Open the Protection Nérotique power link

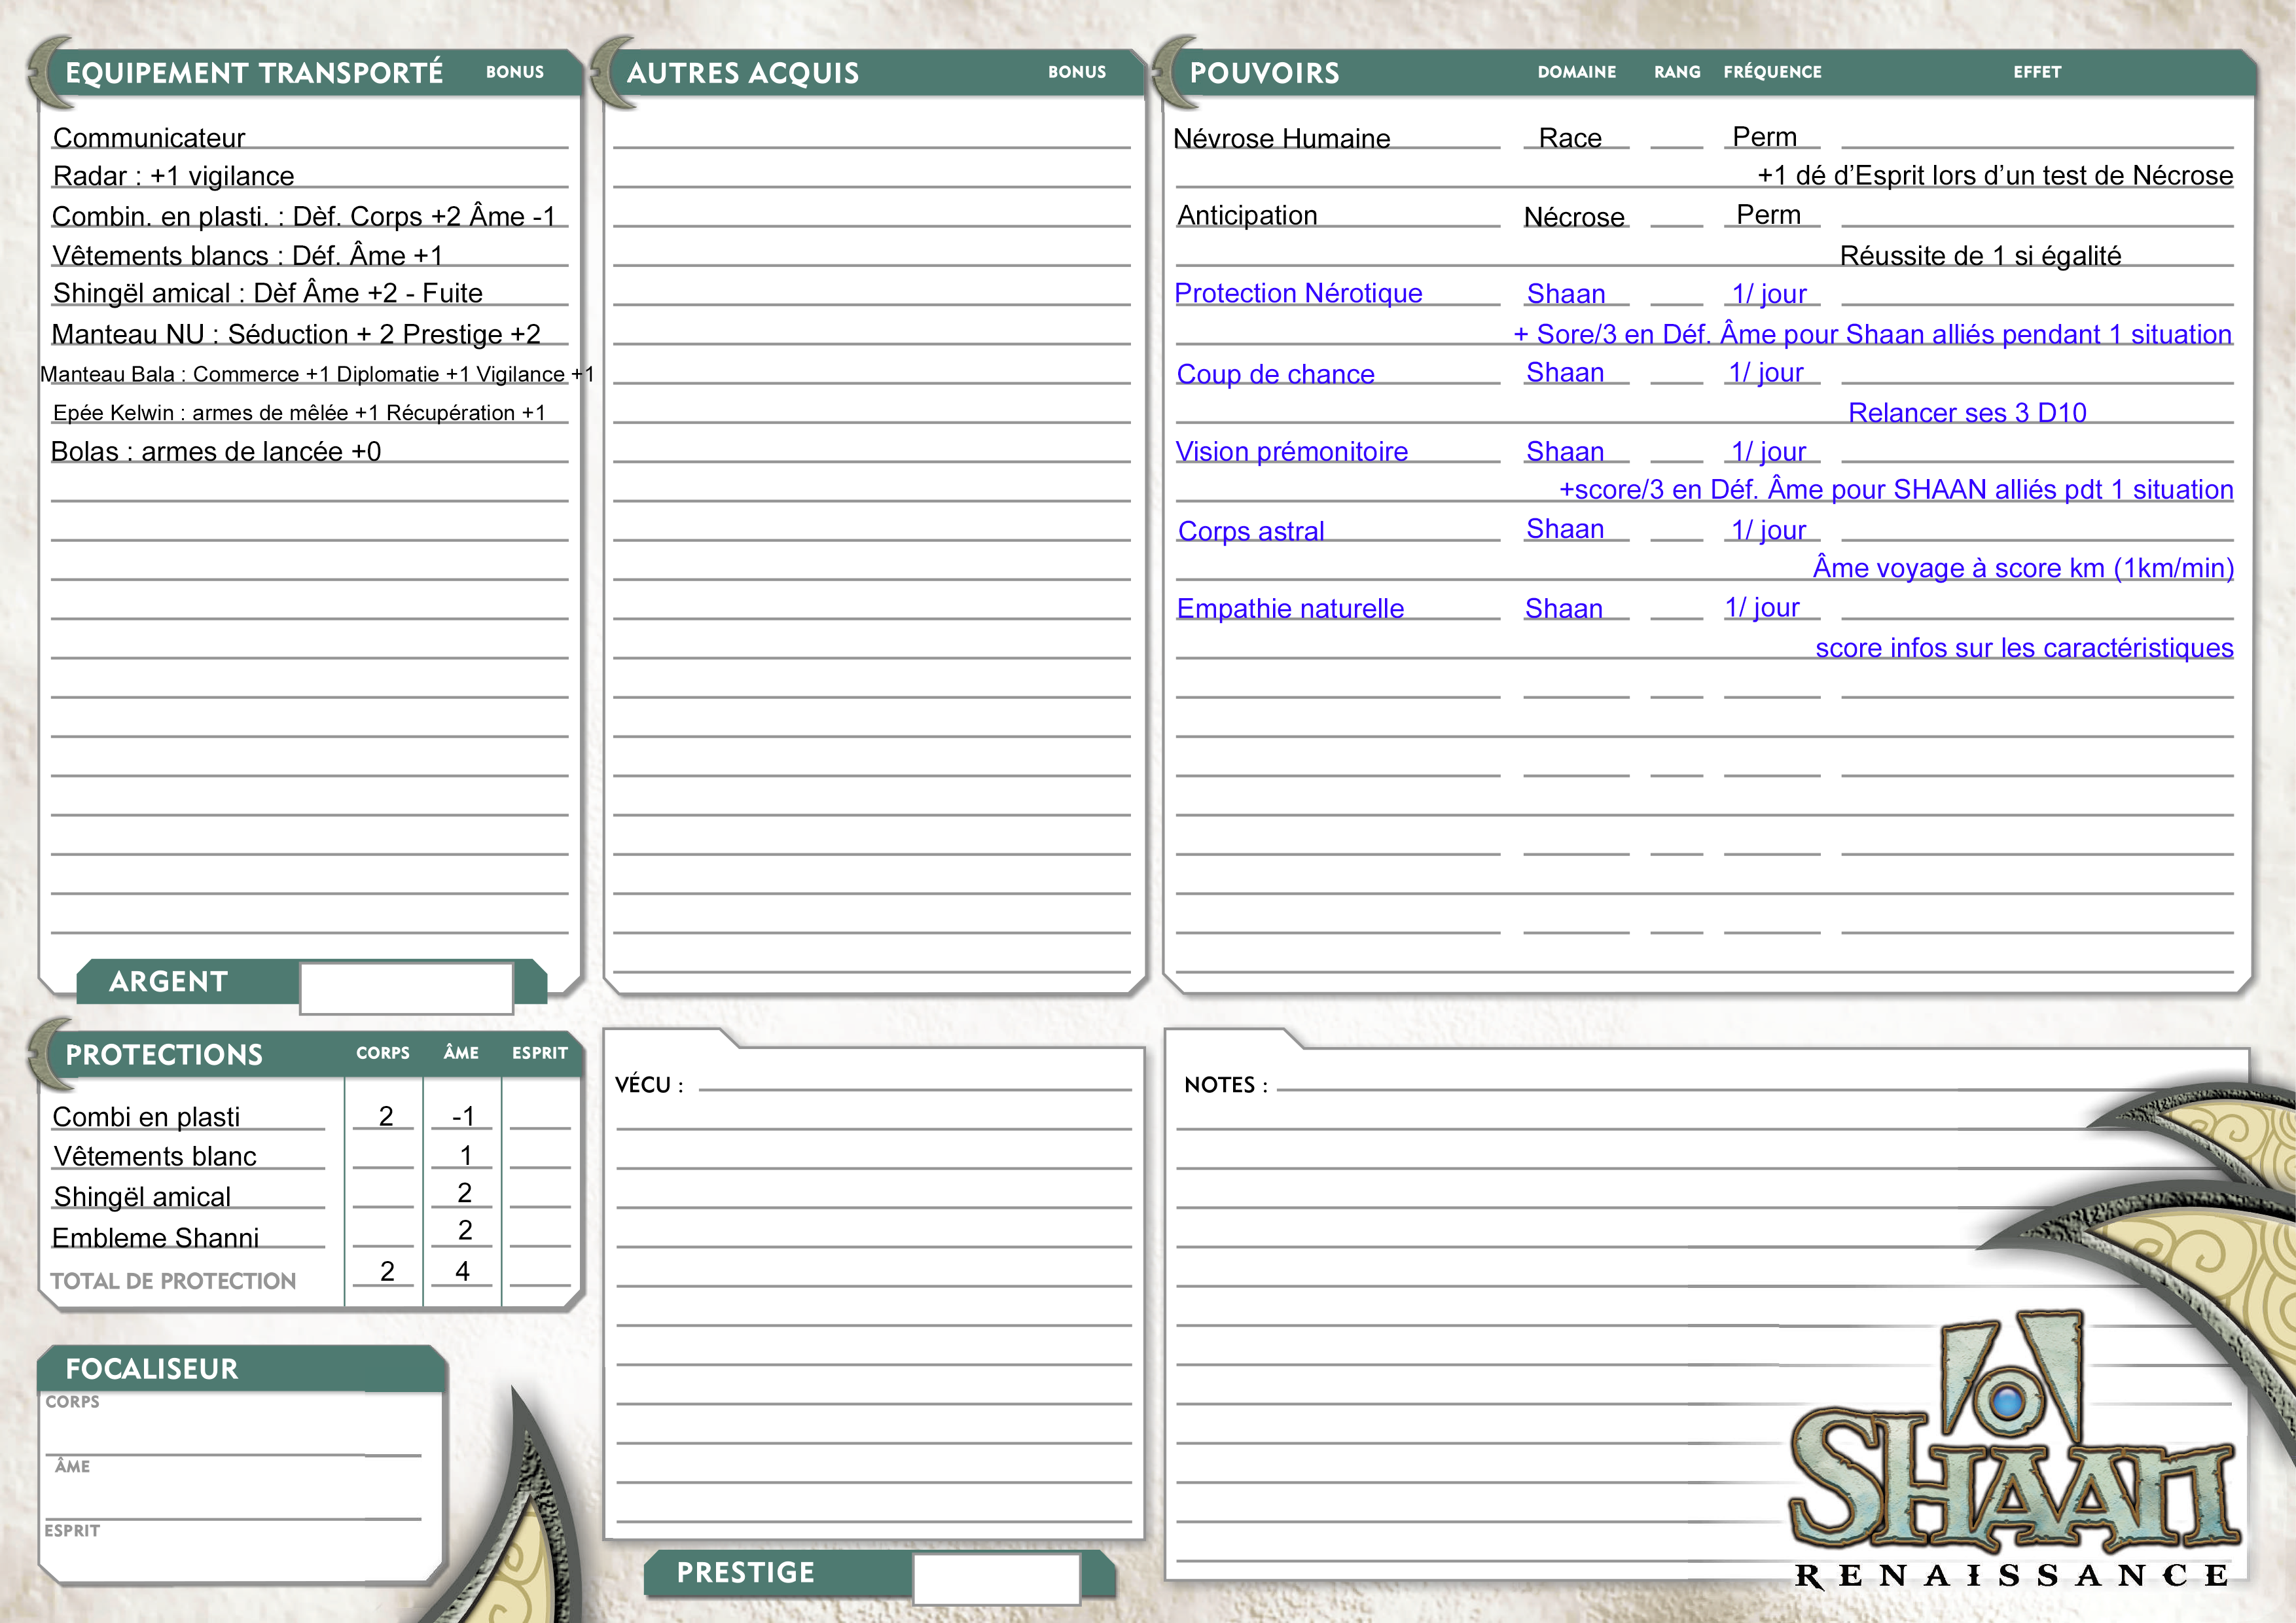tap(1298, 294)
